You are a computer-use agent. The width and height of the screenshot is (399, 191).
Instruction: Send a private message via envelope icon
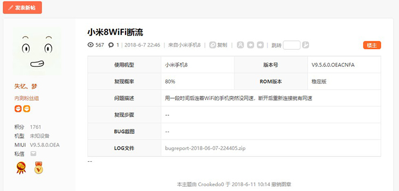coord(34,154)
